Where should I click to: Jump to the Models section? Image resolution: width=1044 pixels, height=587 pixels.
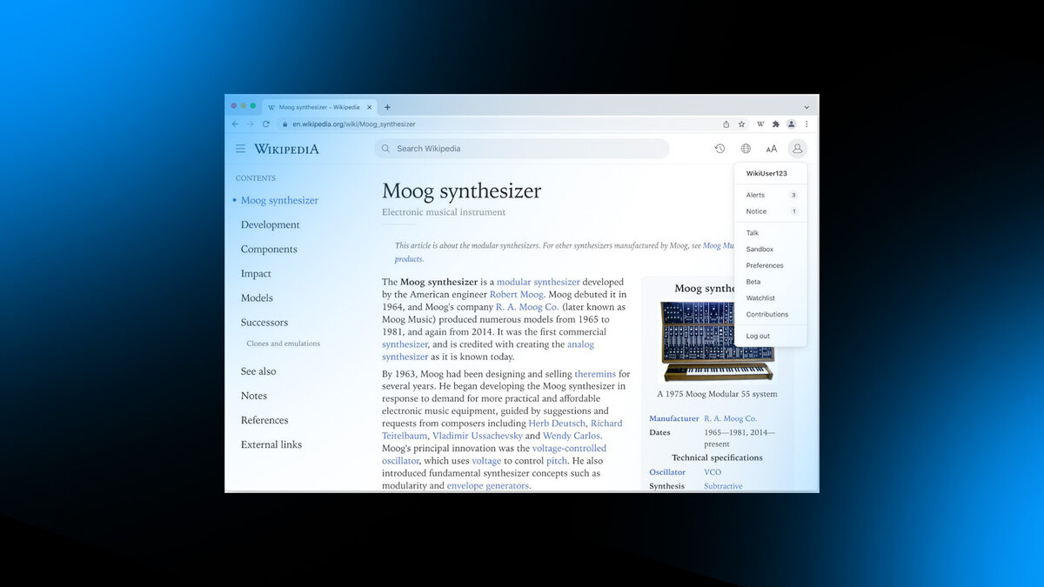click(257, 297)
